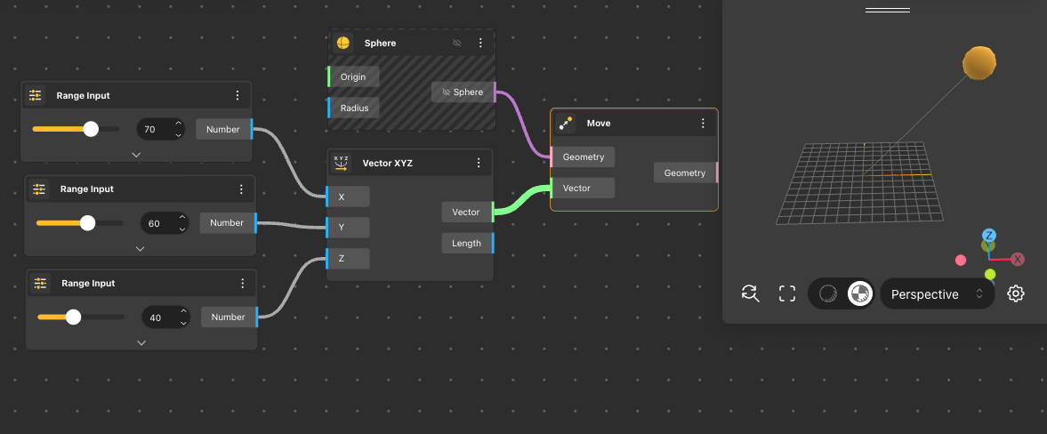This screenshot has height=434, width=1047.
Task: Click the reset camera view icon
Action: click(750, 293)
